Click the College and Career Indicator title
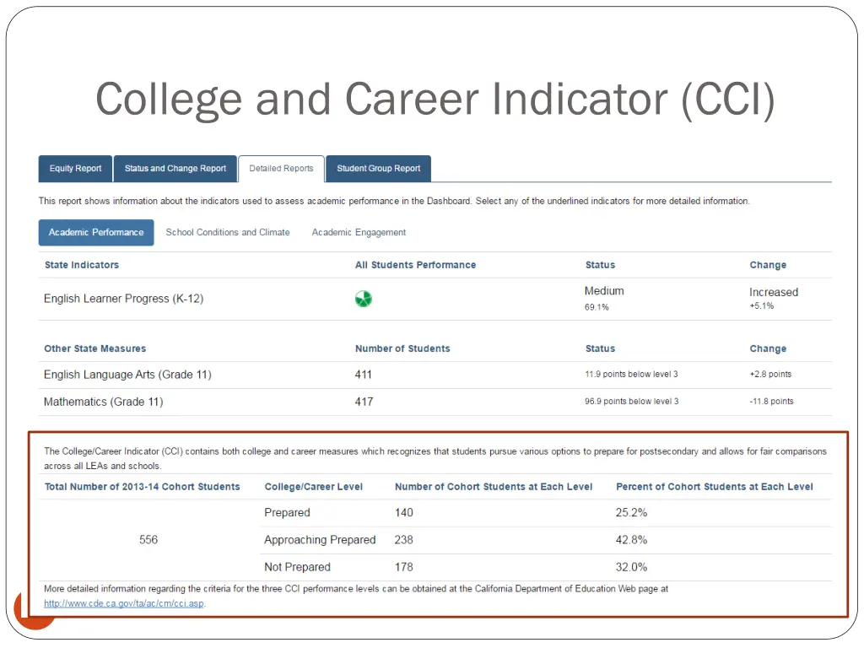Viewport: 864px width, 648px height. click(x=435, y=99)
